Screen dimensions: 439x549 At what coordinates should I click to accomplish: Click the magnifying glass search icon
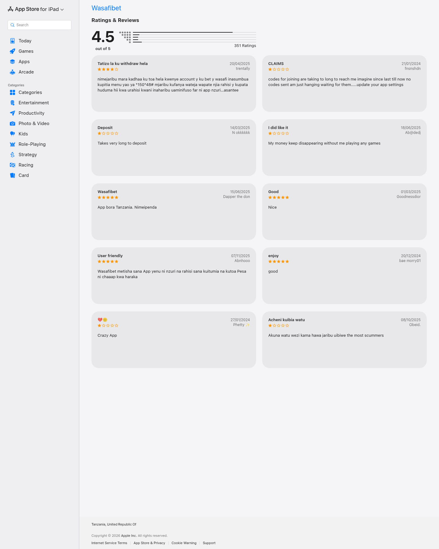[12, 25]
